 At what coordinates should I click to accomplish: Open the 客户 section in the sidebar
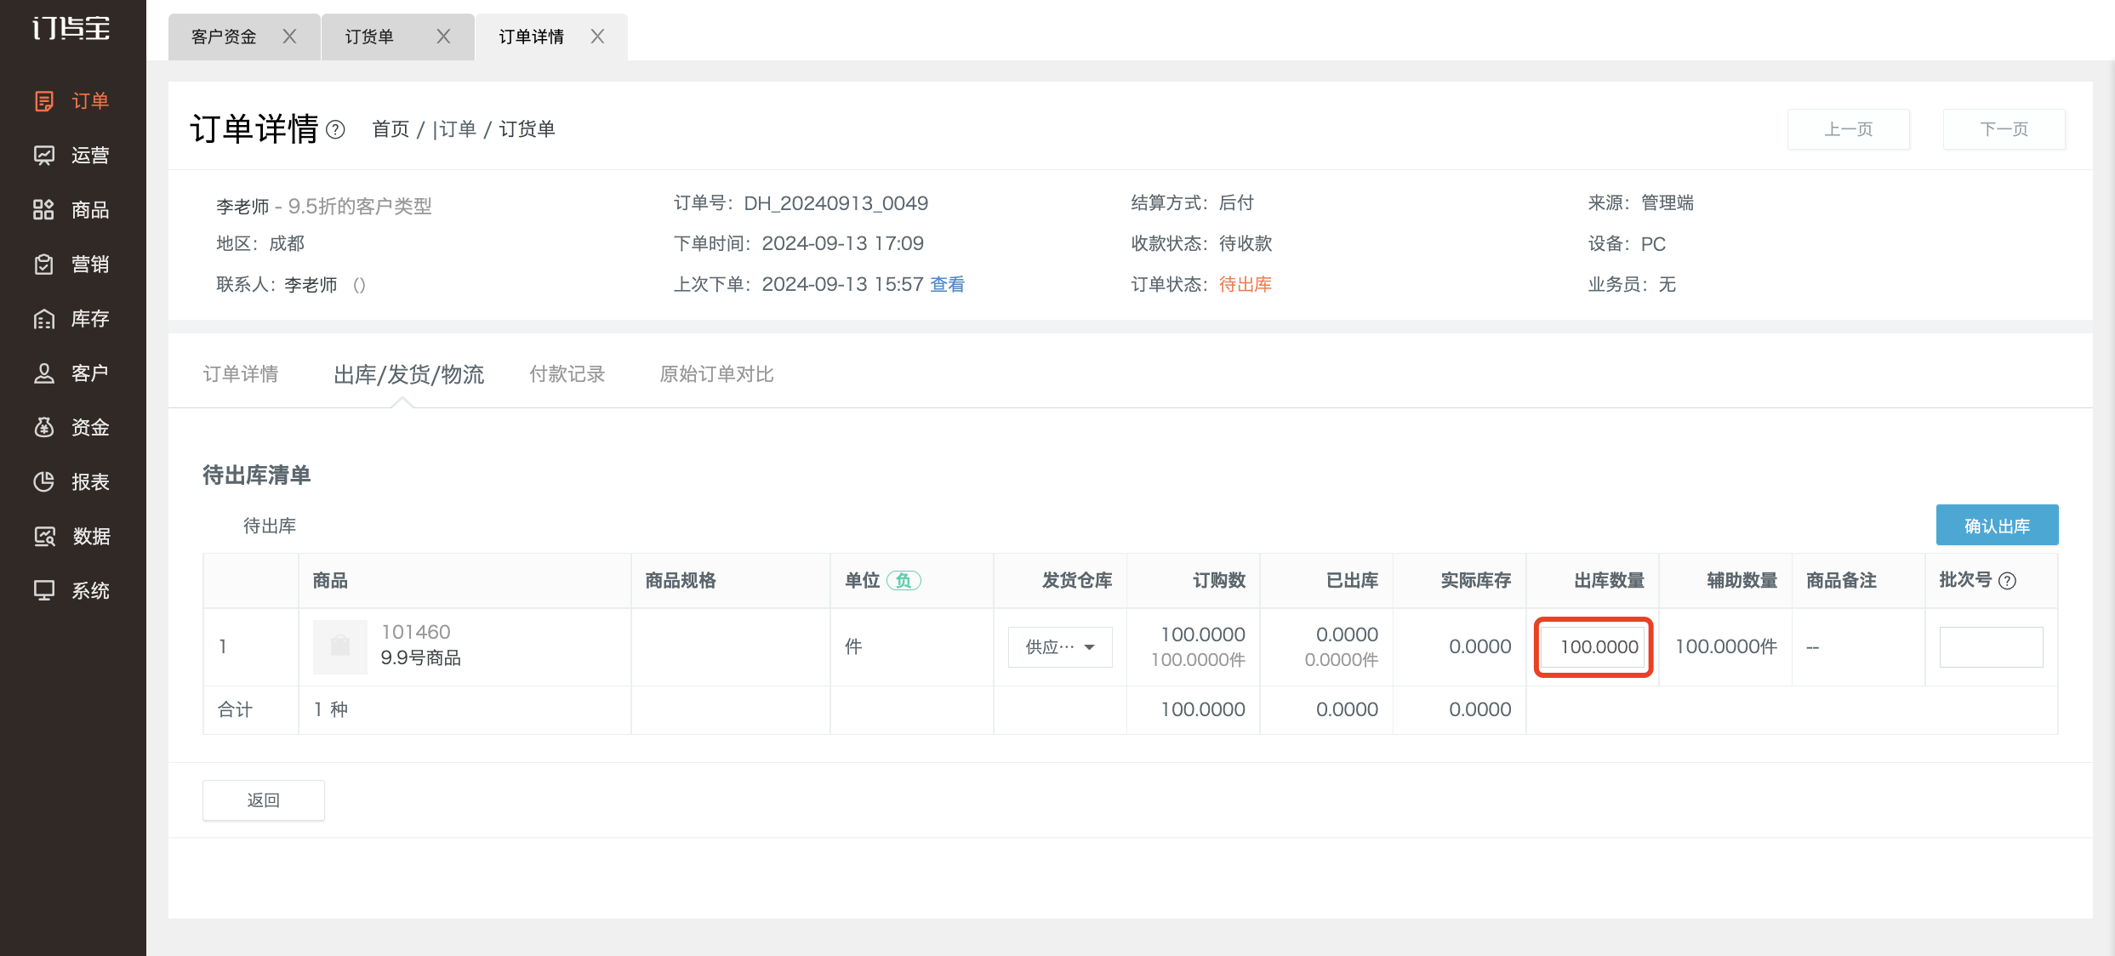pyautogui.click(x=71, y=373)
